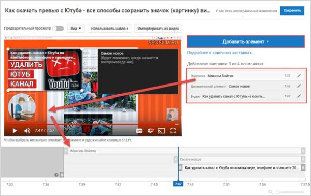Click the timeline zoom magnifier icon
This screenshot has height=196, width=311.
coord(271,192)
